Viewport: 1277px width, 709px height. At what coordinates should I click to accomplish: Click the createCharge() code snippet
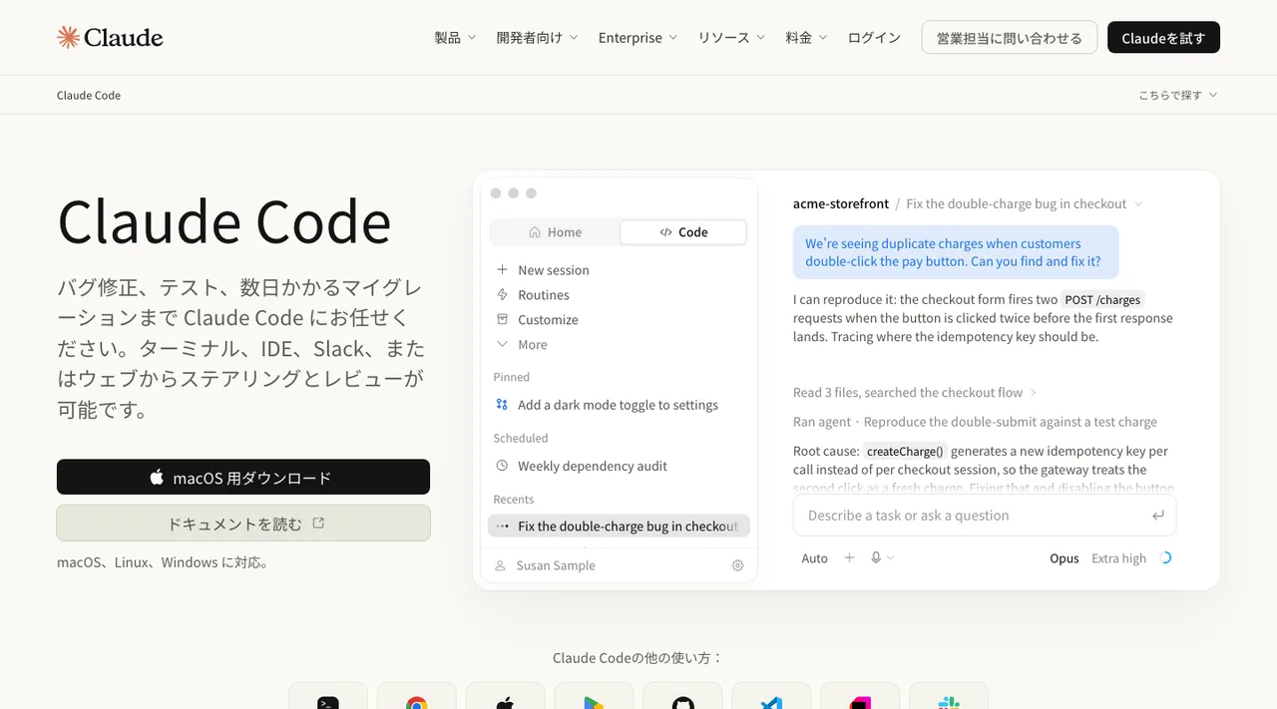905,451
